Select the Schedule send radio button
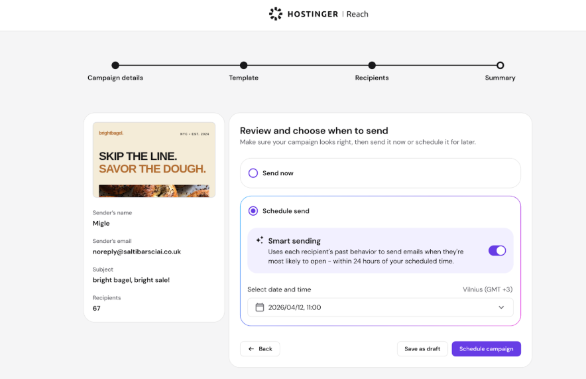The height and width of the screenshot is (379, 586). point(253,211)
